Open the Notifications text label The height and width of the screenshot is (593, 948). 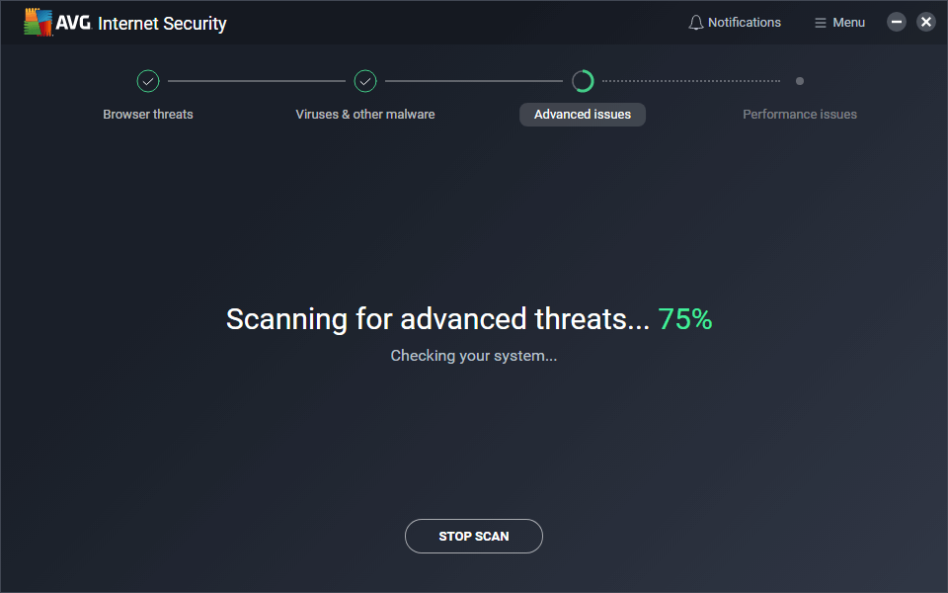[x=745, y=23]
